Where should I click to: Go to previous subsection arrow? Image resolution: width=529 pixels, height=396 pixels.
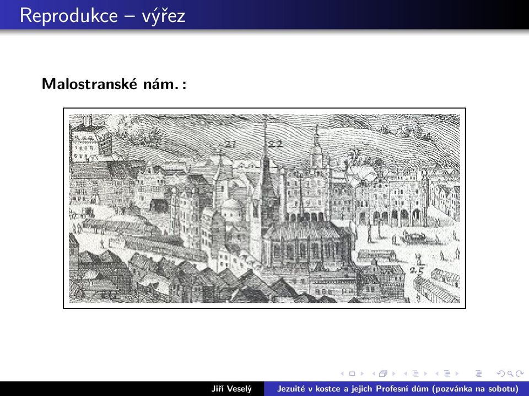406,373
